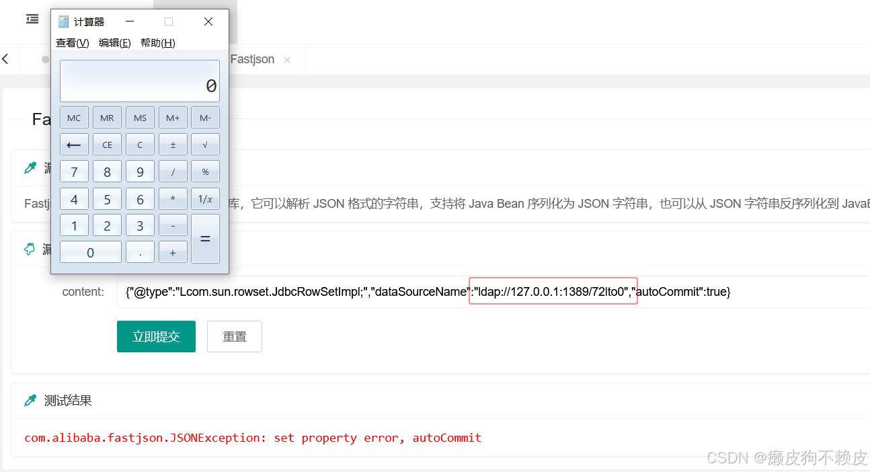870x472 pixels.
Task: Toggle the sidebar collapse menu icon
Action: coord(32,19)
